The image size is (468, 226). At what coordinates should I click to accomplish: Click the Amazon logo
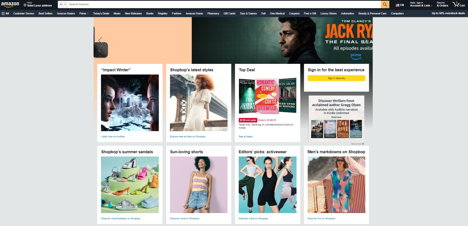point(10,4)
